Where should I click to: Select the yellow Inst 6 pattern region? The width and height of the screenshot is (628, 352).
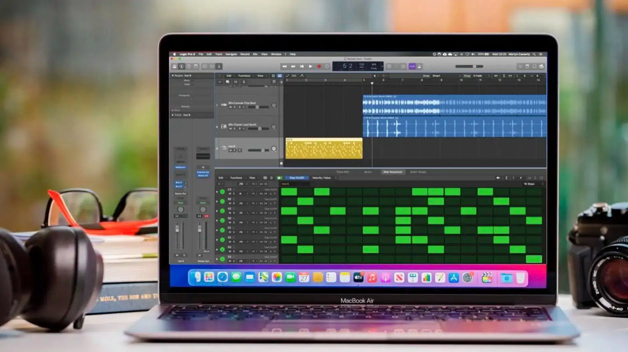point(324,148)
